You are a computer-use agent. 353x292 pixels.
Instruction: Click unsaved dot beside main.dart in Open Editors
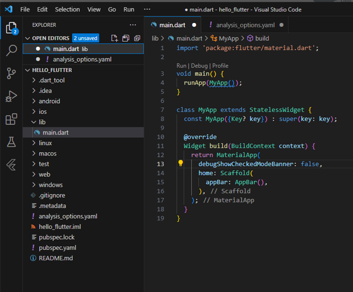point(38,49)
